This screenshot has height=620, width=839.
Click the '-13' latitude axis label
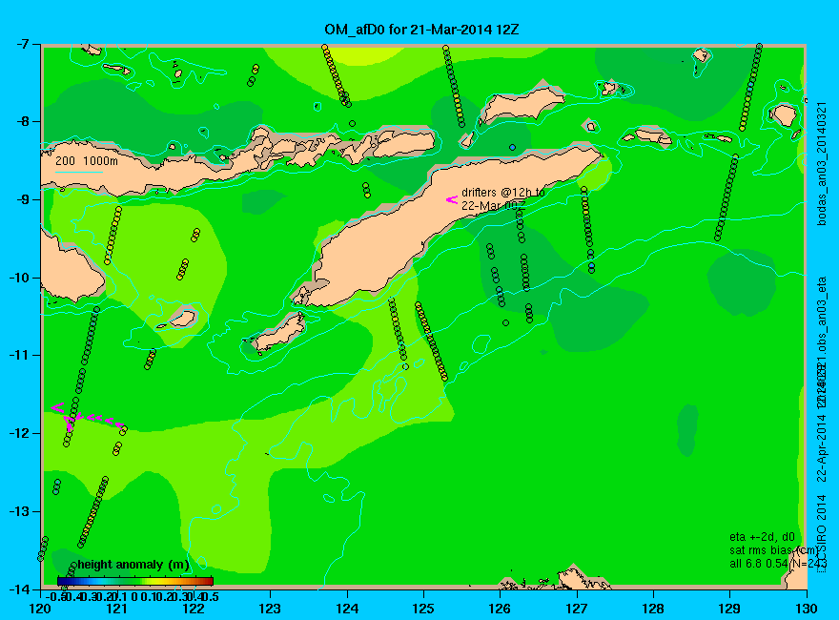click(21, 512)
